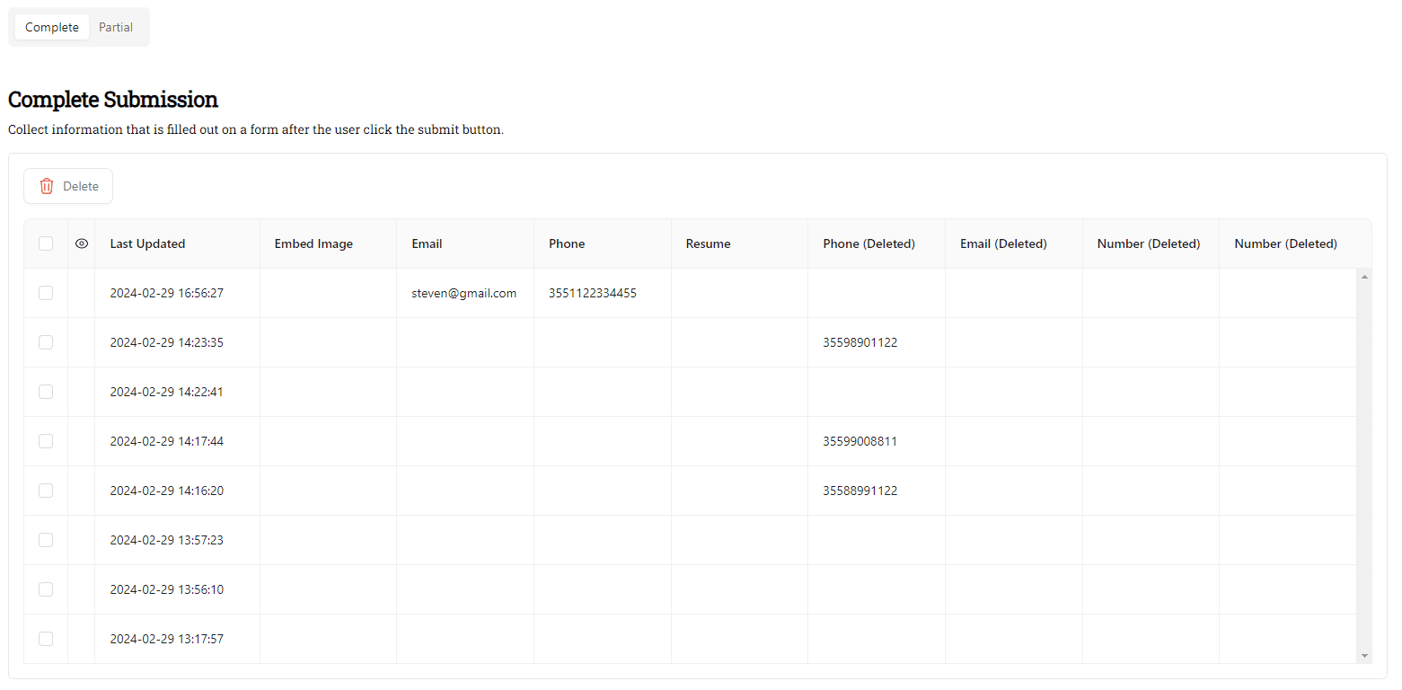The height and width of the screenshot is (690, 1402).
Task: Click the table's scrollbar up arrow
Action: [x=1364, y=276]
